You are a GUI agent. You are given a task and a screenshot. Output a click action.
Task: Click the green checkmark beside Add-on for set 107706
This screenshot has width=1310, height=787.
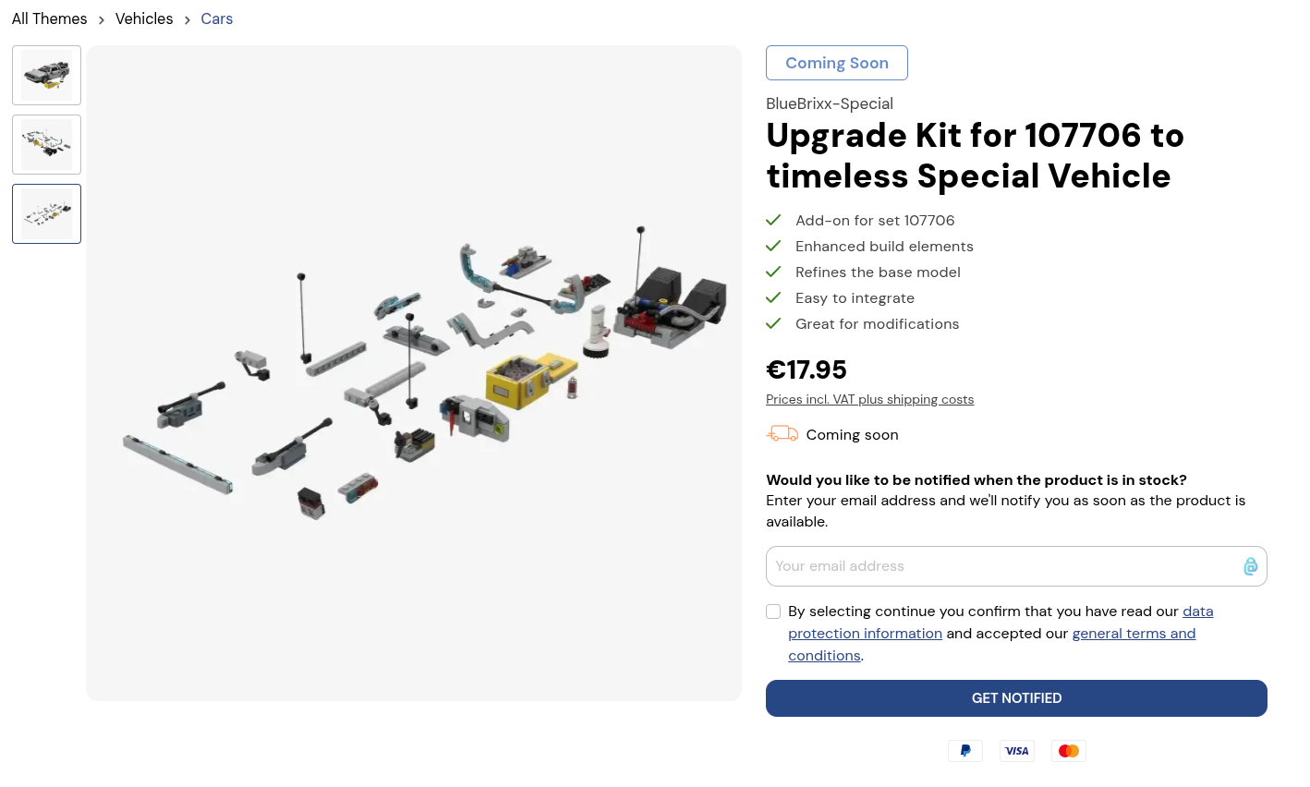773,220
